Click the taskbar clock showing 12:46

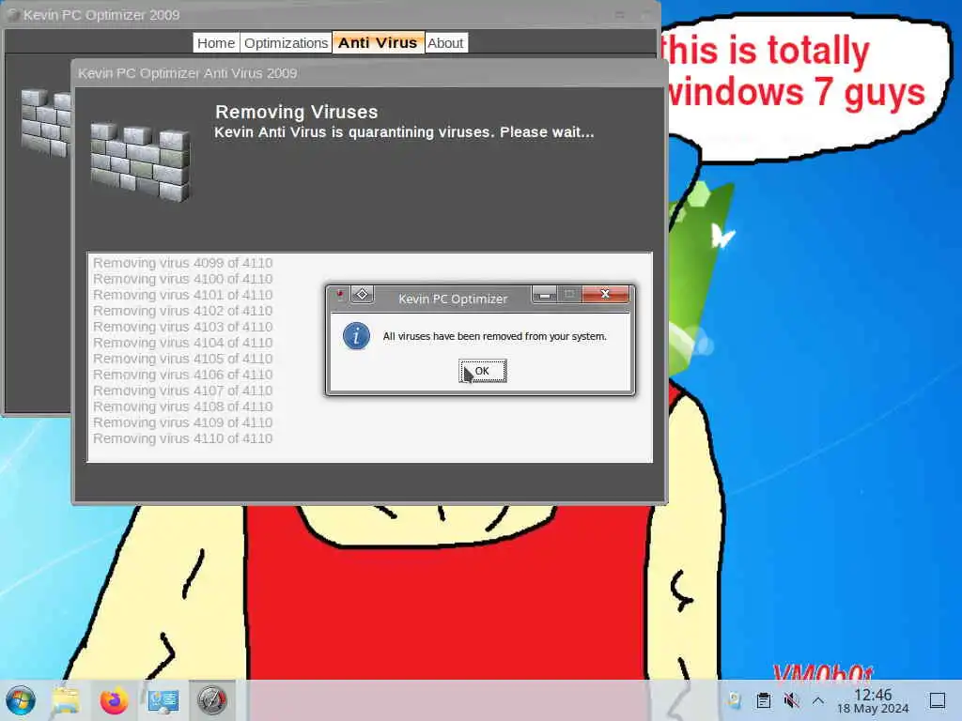pos(873,700)
